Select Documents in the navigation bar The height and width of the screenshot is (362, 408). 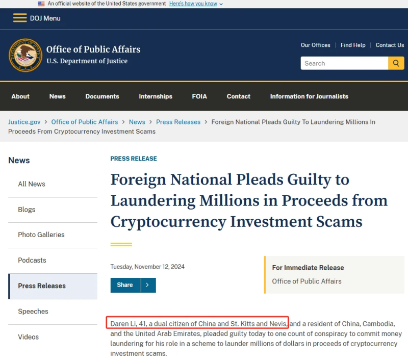(x=103, y=96)
